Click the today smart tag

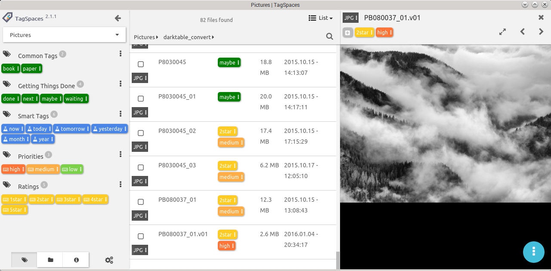(39, 129)
